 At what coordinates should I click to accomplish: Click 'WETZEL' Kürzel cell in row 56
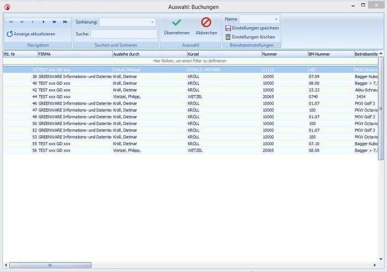pyautogui.click(x=224, y=150)
